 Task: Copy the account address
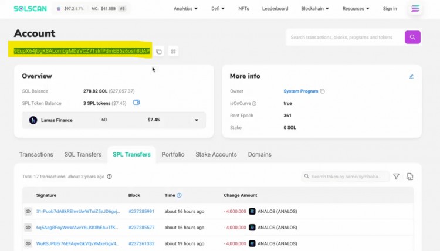159,52
